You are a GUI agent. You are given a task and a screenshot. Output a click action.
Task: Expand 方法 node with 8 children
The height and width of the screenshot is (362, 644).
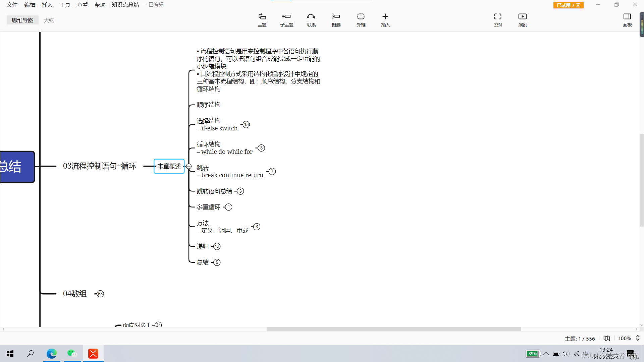257,227
